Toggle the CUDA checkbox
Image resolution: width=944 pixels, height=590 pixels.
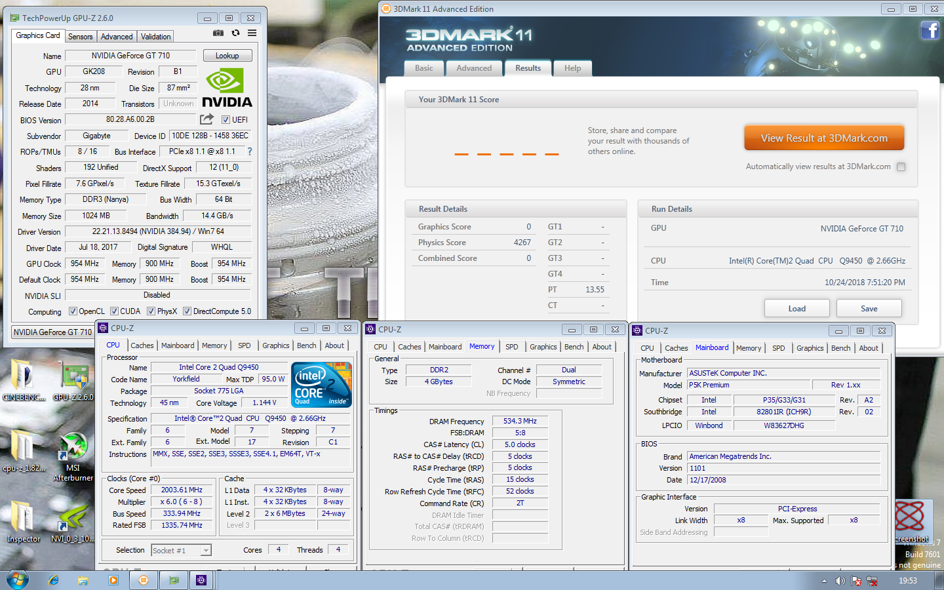(x=114, y=311)
